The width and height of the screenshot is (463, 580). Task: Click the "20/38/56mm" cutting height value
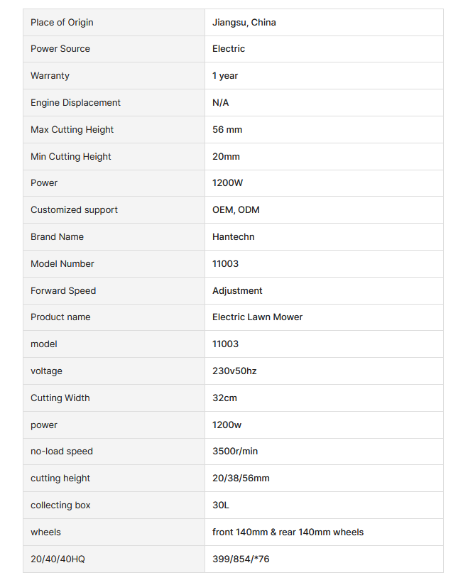click(241, 478)
